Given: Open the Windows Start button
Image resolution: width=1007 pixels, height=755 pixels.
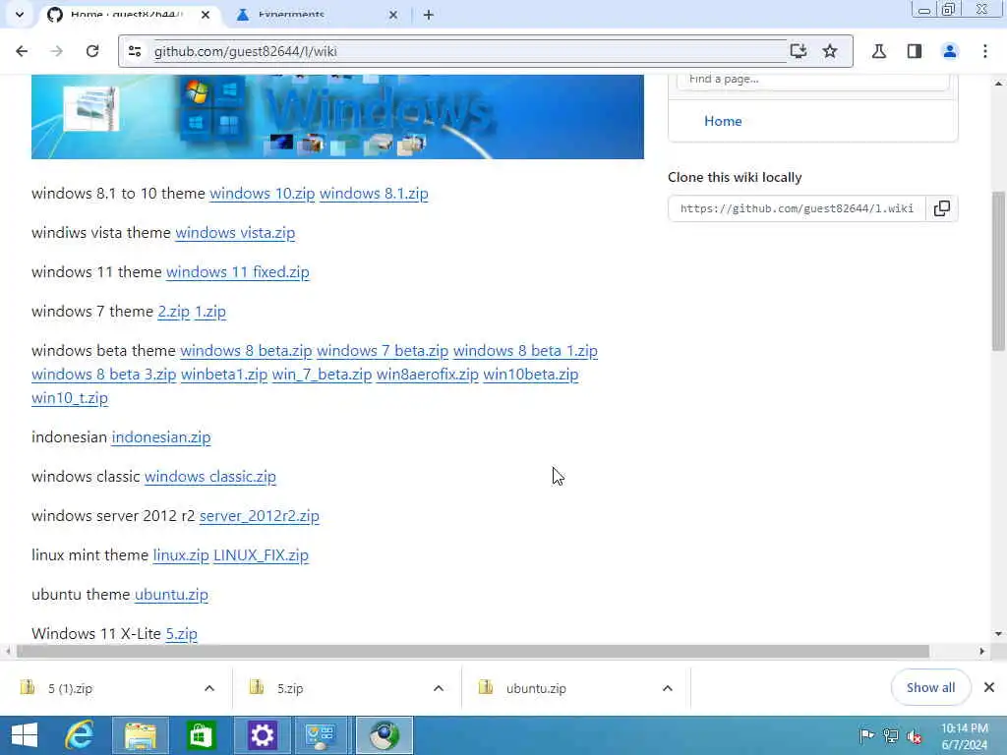Looking at the screenshot, I should pos(25,735).
